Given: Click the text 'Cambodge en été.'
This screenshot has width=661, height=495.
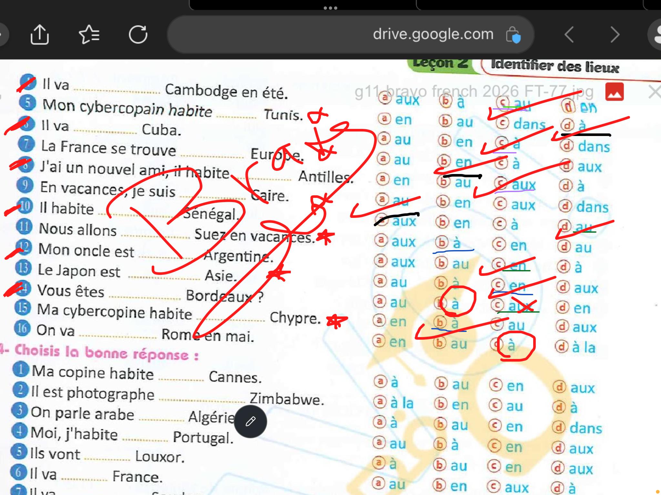Looking at the screenshot, I should click(x=226, y=91).
